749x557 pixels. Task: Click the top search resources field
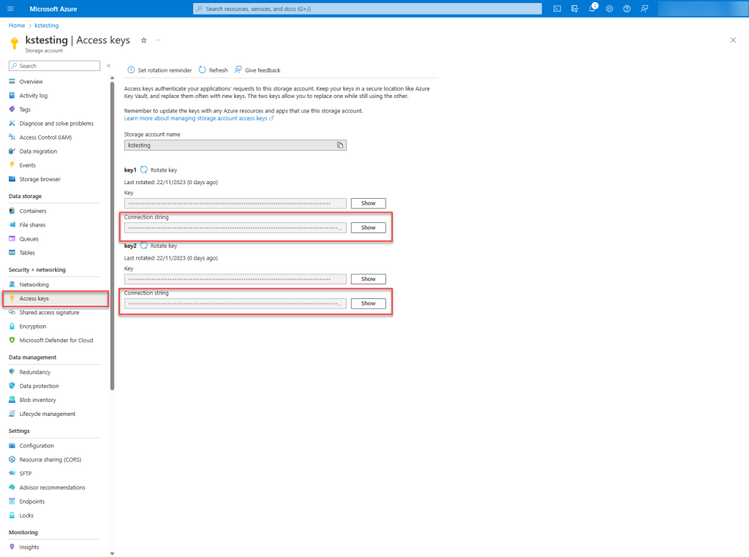coord(366,9)
